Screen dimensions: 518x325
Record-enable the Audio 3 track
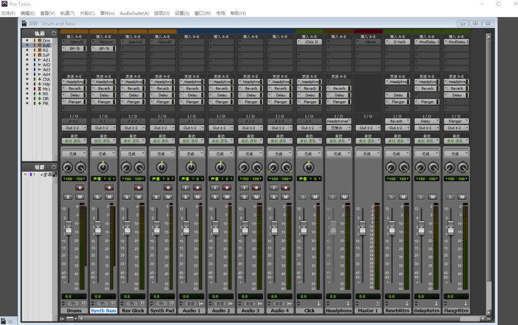(x=256, y=187)
